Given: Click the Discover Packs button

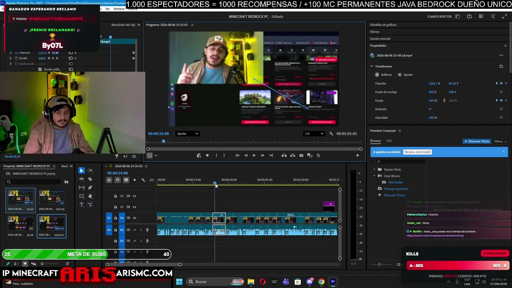Looking at the screenshot, I should coord(477,141).
